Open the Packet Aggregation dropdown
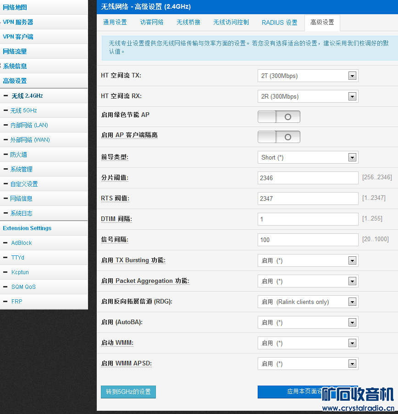Viewport: 398px width, 414px height. point(308,281)
